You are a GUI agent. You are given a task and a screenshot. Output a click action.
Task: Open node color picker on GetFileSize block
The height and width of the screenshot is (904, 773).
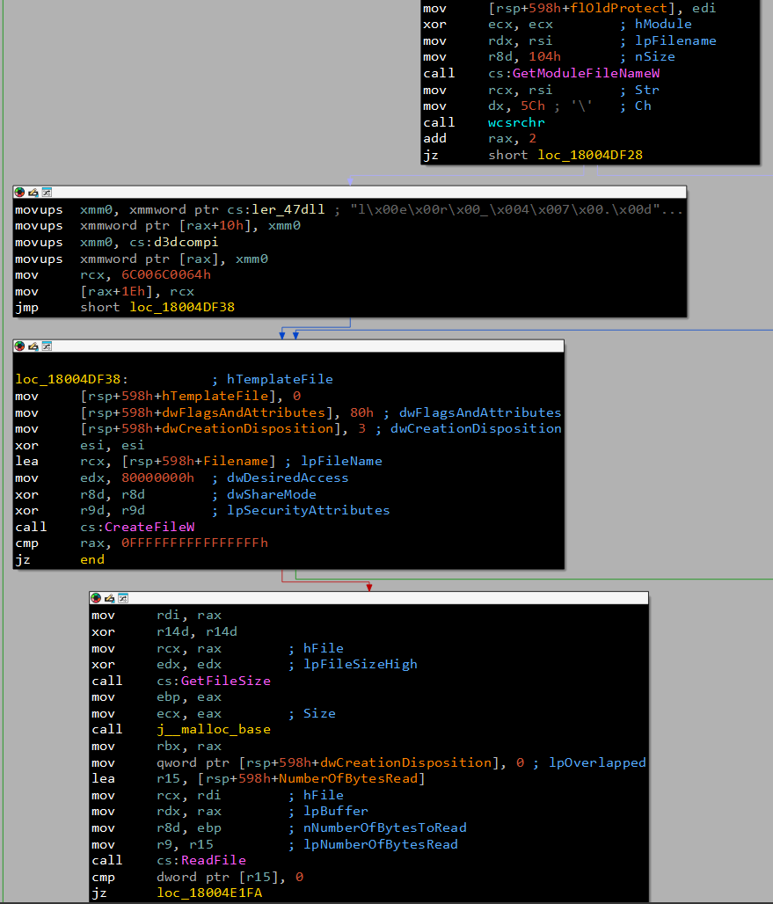[x=96, y=598]
